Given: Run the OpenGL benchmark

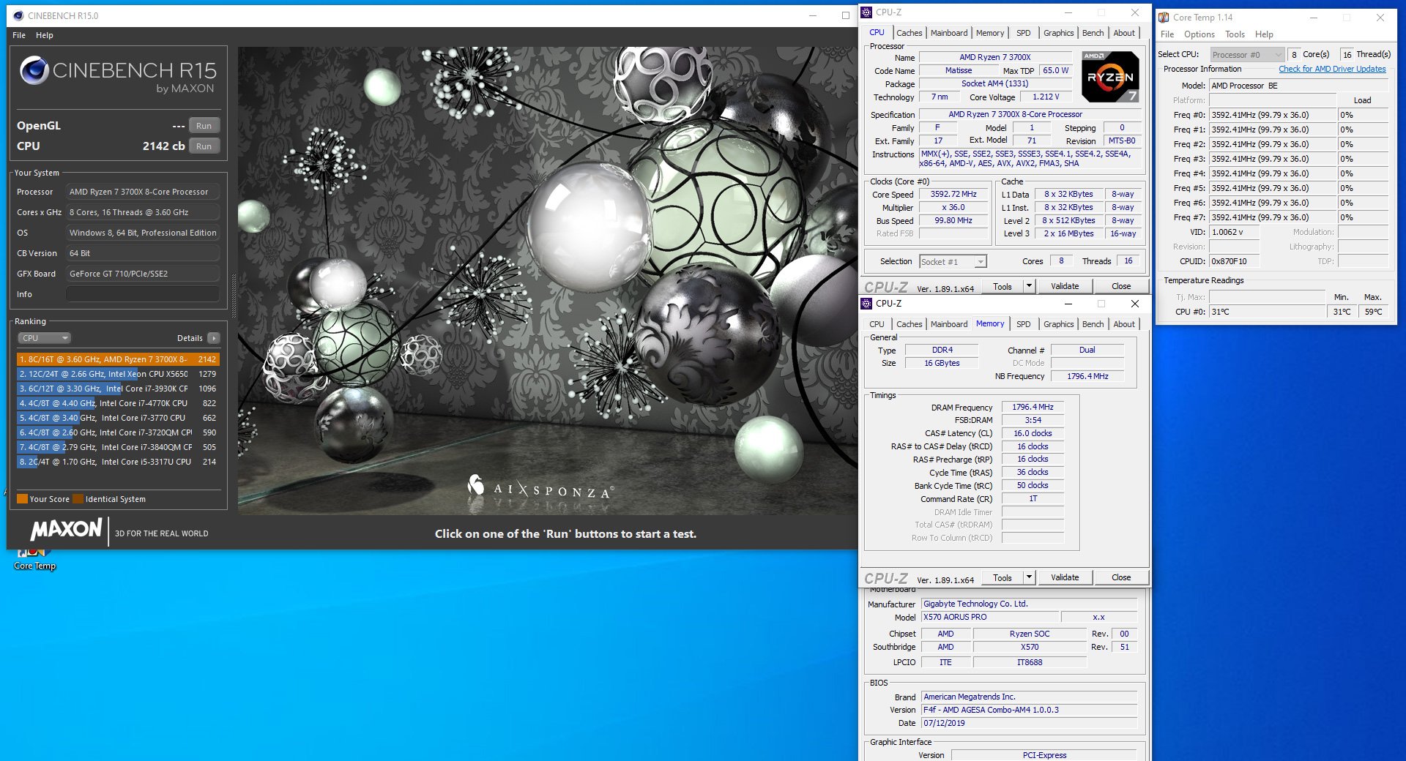Looking at the screenshot, I should coord(204,126).
